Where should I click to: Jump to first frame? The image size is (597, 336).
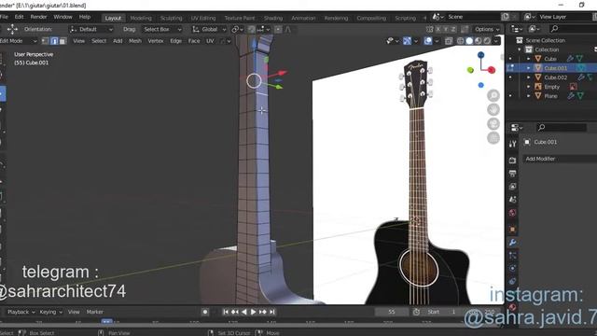click(x=226, y=312)
